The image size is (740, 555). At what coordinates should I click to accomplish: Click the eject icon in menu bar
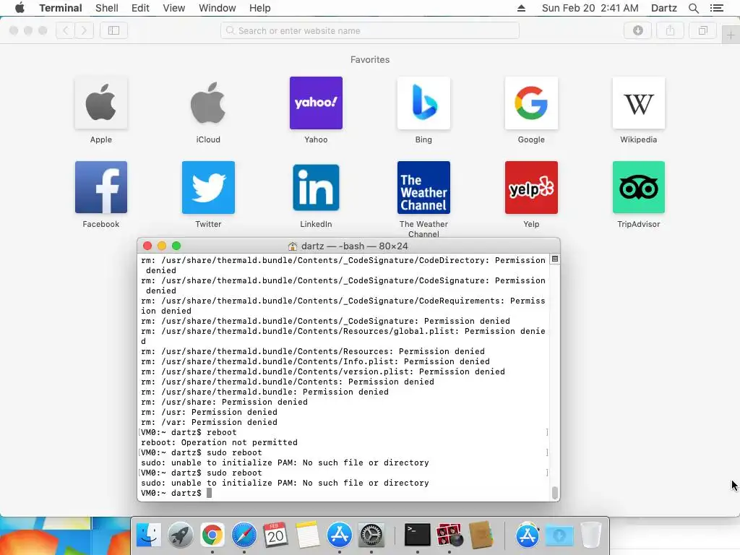coord(521,8)
